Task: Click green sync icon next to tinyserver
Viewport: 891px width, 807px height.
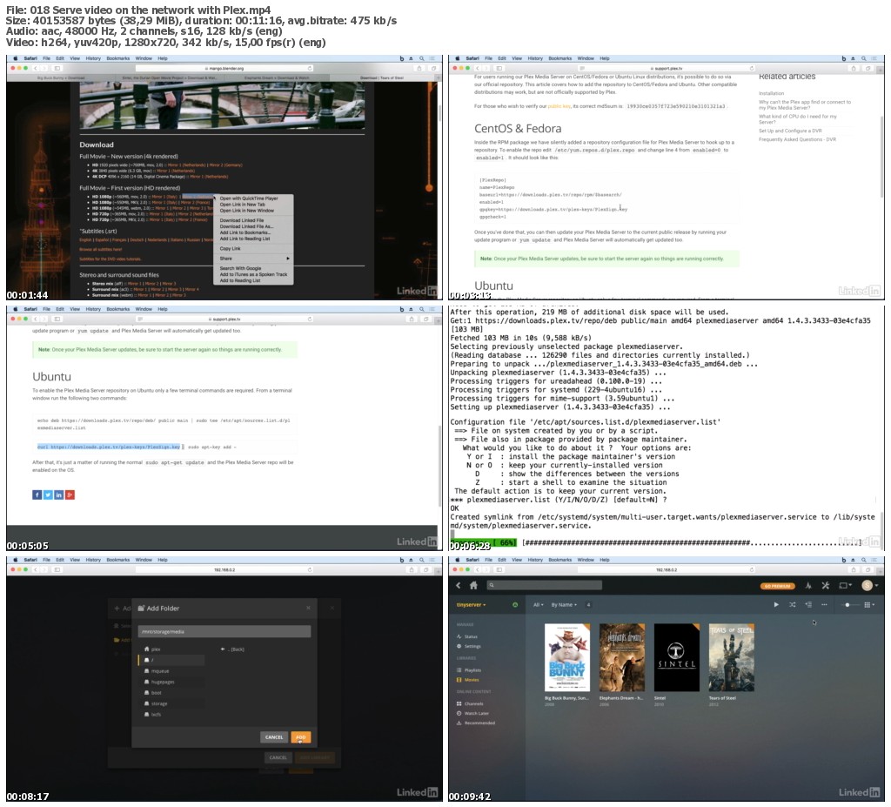Action: (x=515, y=605)
